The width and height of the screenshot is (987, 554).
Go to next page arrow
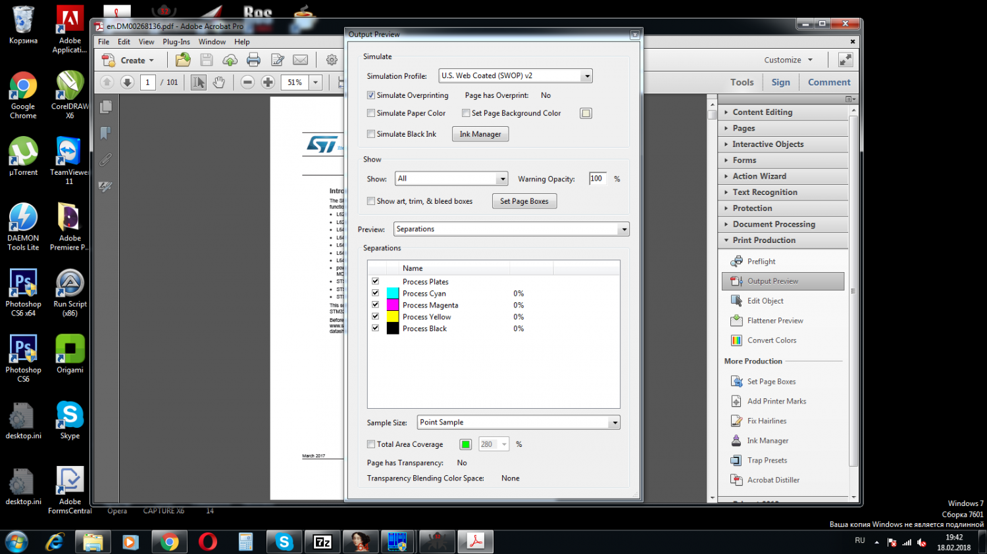pos(127,82)
